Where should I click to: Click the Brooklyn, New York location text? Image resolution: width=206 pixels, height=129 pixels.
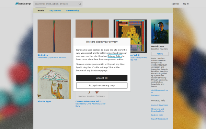pyautogui.click(x=160, y=49)
